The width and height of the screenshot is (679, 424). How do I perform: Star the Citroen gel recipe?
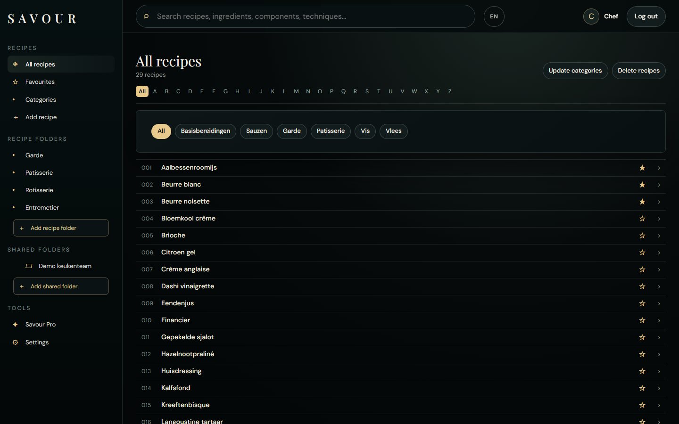pyautogui.click(x=642, y=253)
